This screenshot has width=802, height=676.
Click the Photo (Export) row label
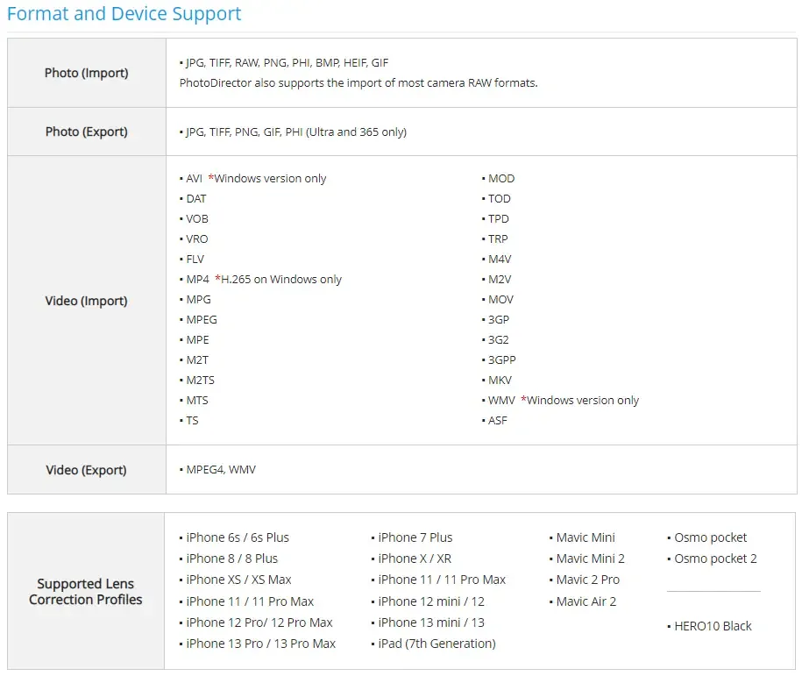pyautogui.click(x=86, y=132)
